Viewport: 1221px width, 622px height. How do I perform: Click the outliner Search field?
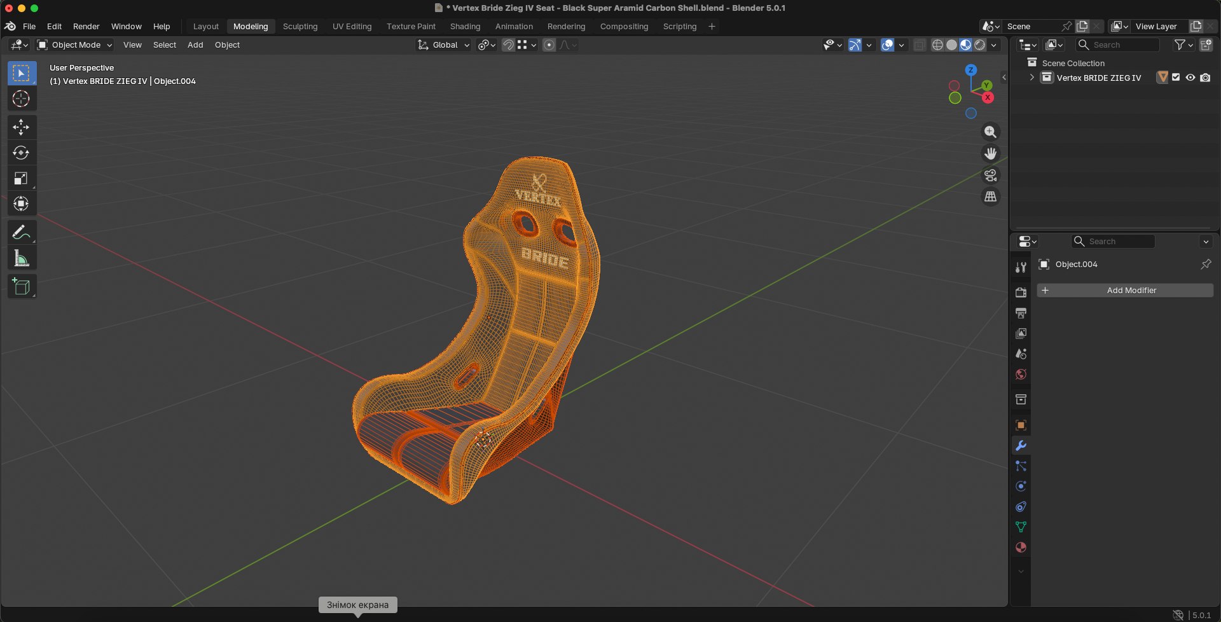point(1117,45)
